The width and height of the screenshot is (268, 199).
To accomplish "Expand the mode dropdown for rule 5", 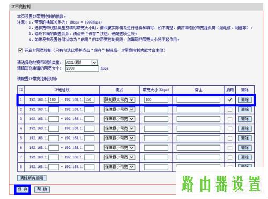I will pos(120,138).
